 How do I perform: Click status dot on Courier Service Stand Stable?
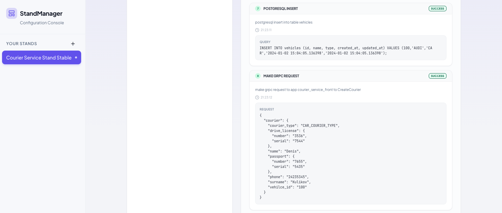coord(76,57)
